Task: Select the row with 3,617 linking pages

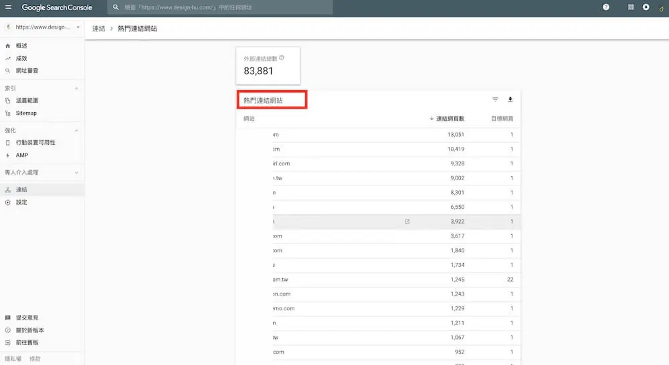Action: [379, 236]
